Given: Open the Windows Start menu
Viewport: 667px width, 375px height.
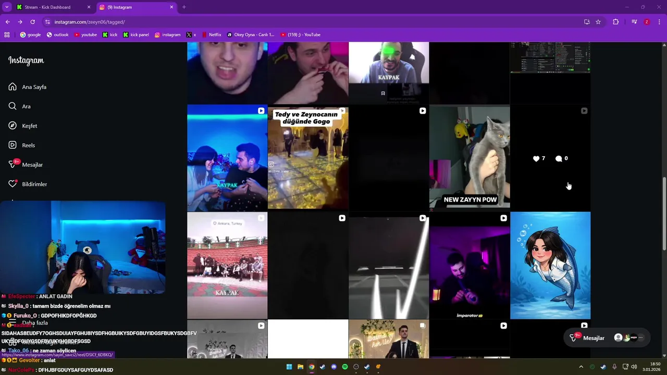Looking at the screenshot, I should (x=289, y=367).
